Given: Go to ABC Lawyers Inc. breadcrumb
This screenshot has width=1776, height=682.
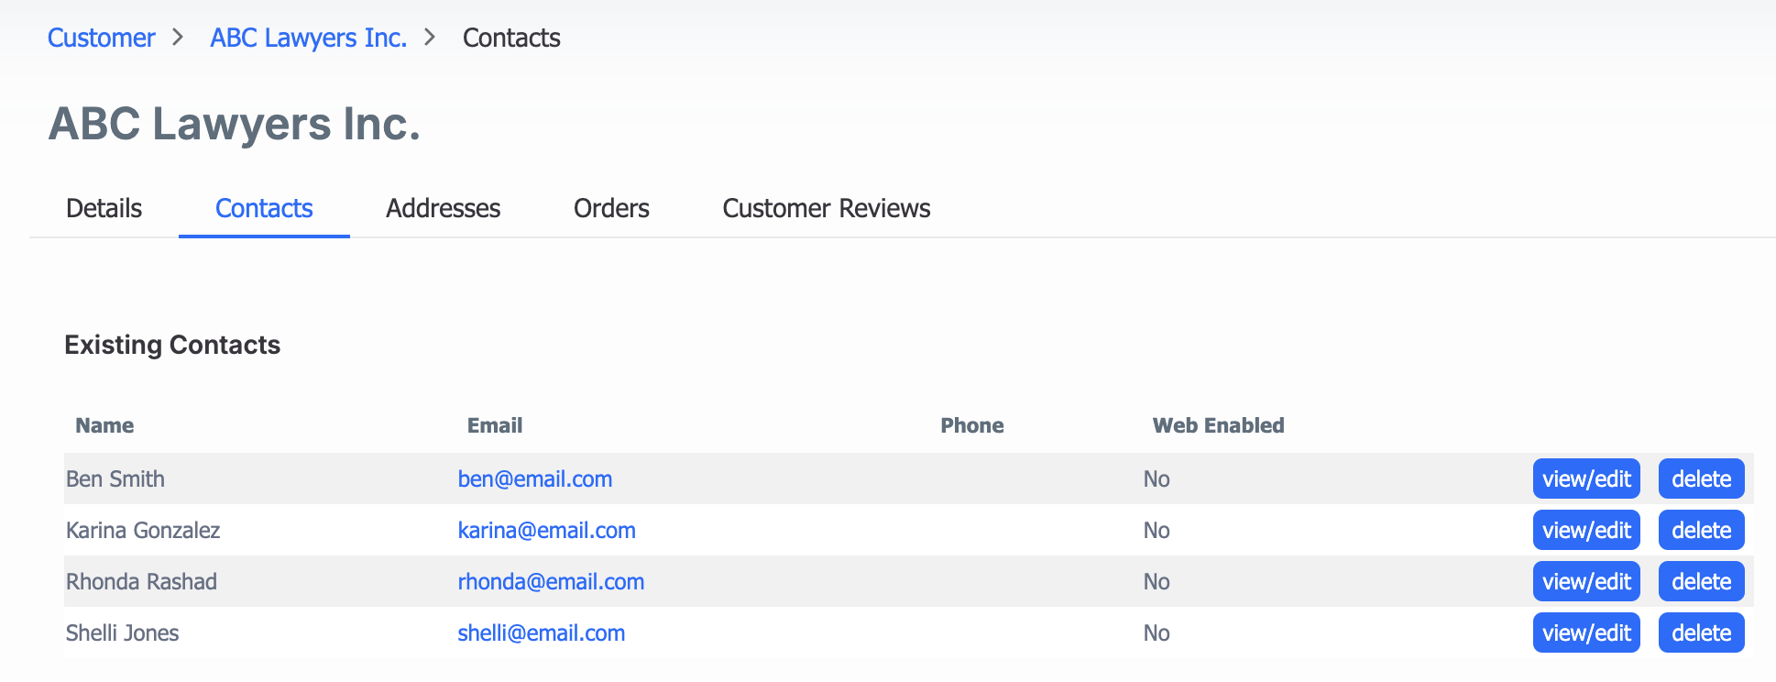Looking at the screenshot, I should [x=308, y=38].
